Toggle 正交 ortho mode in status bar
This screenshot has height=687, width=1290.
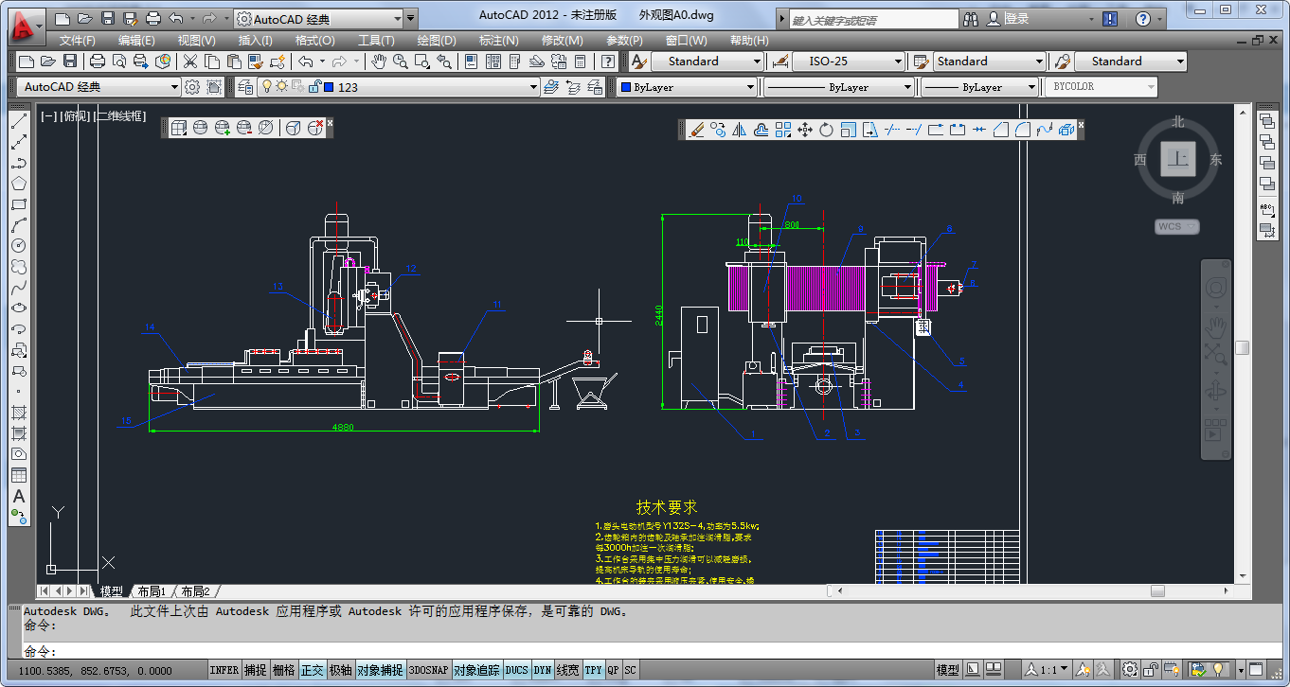312,670
